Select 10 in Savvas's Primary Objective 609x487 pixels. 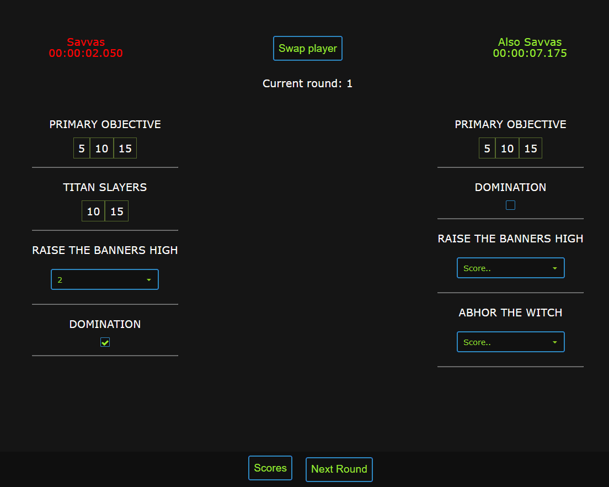coord(101,148)
